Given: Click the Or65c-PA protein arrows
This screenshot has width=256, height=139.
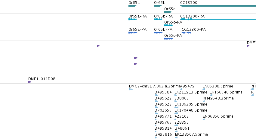Looking at the screenshot, I should [168, 39].
